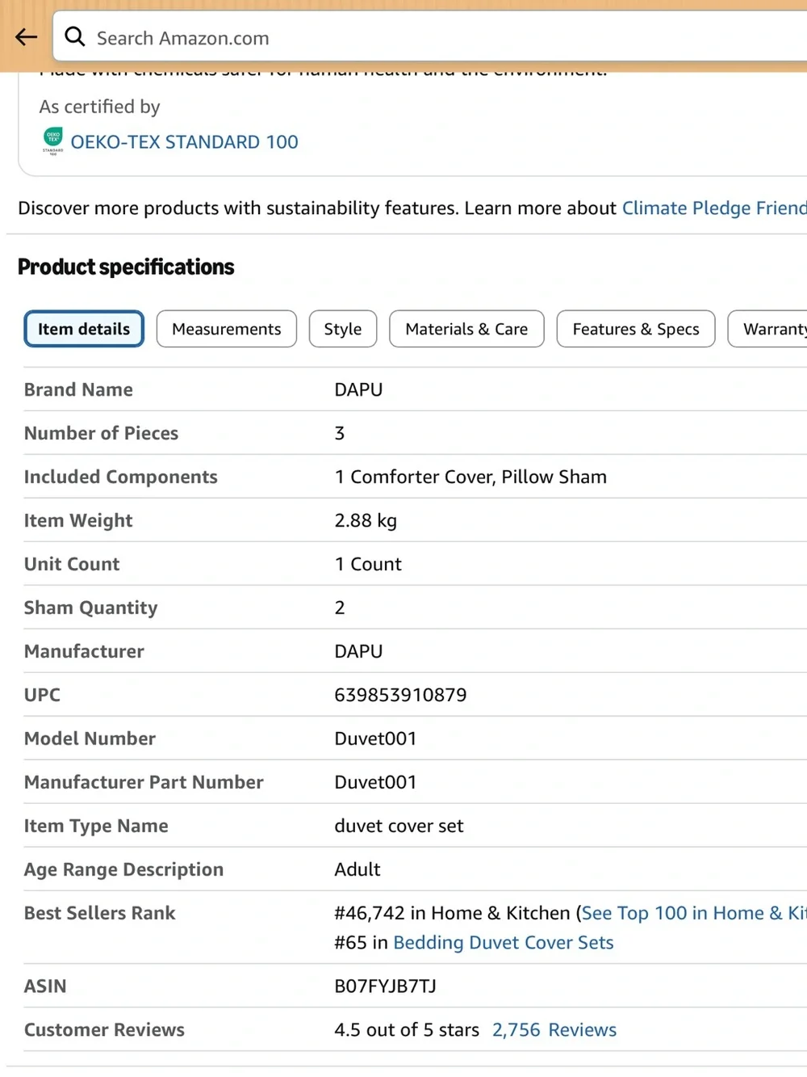Click the 4.5 out of 5 stars text
Image resolution: width=807 pixels, height=1077 pixels.
click(x=407, y=1030)
